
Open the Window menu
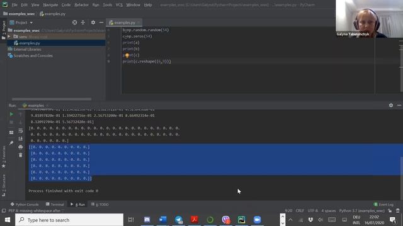(133, 5)
